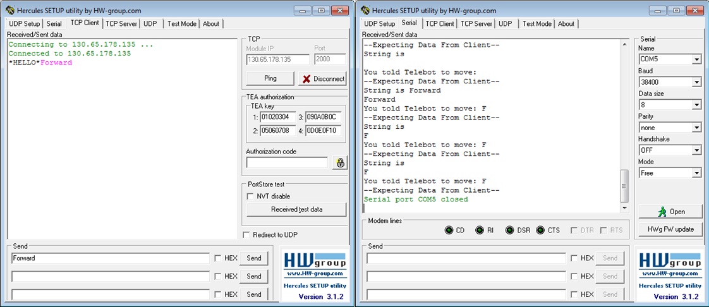Click the RI modem line indicator
Screen dimensions: 709x307
(x=480, y=230)
